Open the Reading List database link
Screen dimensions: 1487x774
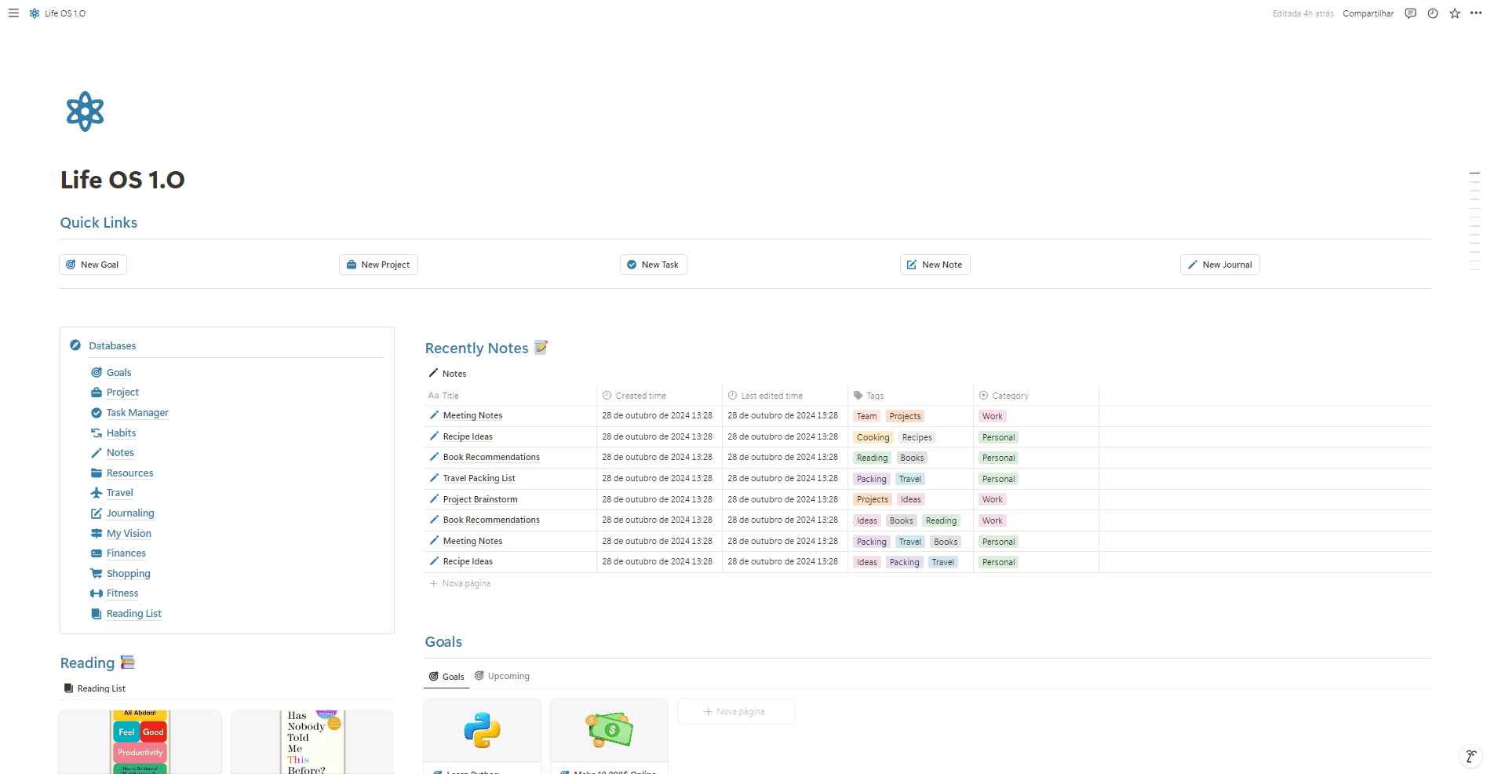pos(134,614)
